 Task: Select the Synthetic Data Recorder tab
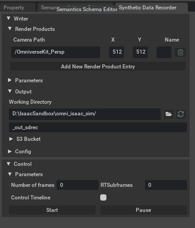coord(148,8)
